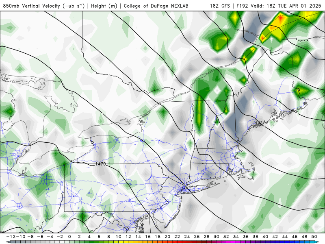Click the '16' colorbar scale value

click(x=148, y=237)
